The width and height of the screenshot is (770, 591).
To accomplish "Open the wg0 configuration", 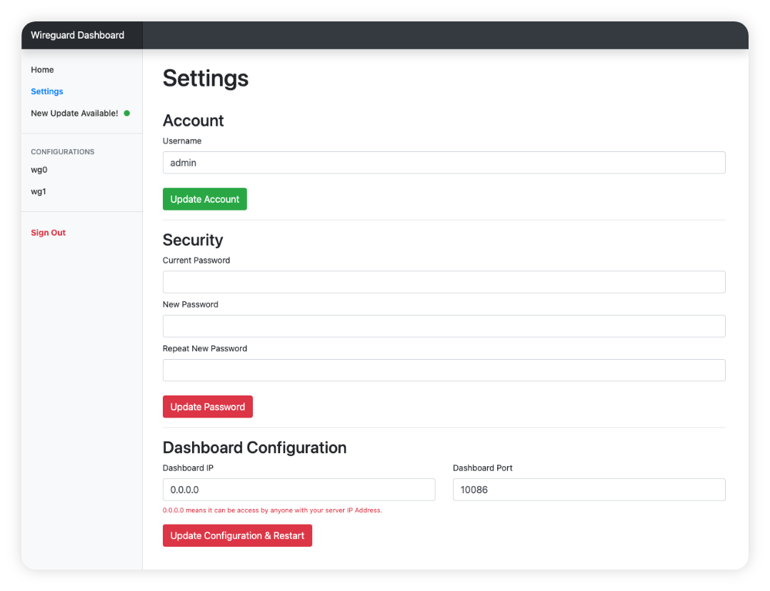I will [39, 170].
